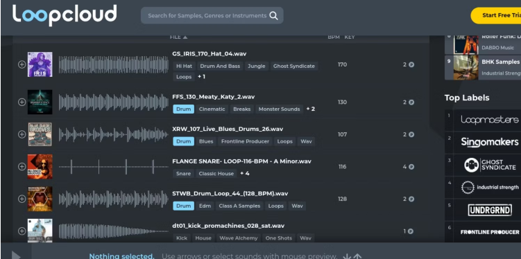
Task: Open the FLANGE SNARE pack artwork
Action: click(x=40, y=166)
